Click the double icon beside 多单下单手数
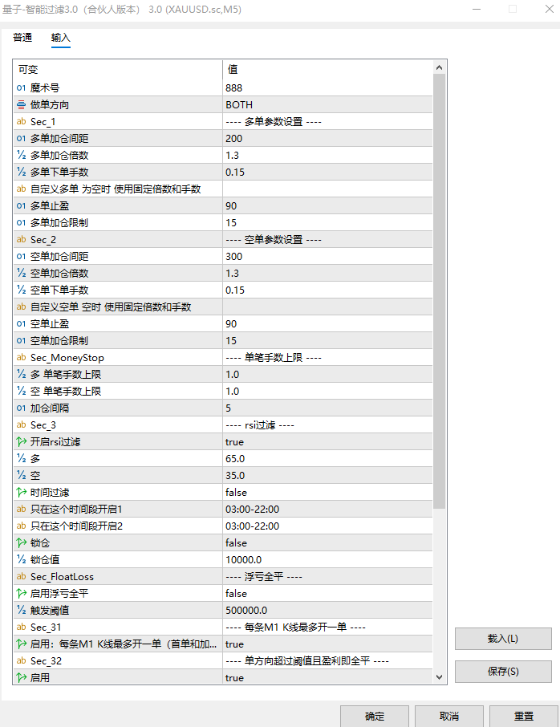 click(x=22, y=172)
